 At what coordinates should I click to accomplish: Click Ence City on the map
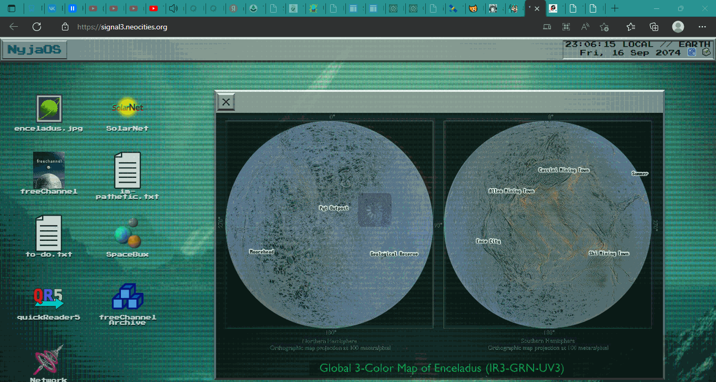click(488, 241)
